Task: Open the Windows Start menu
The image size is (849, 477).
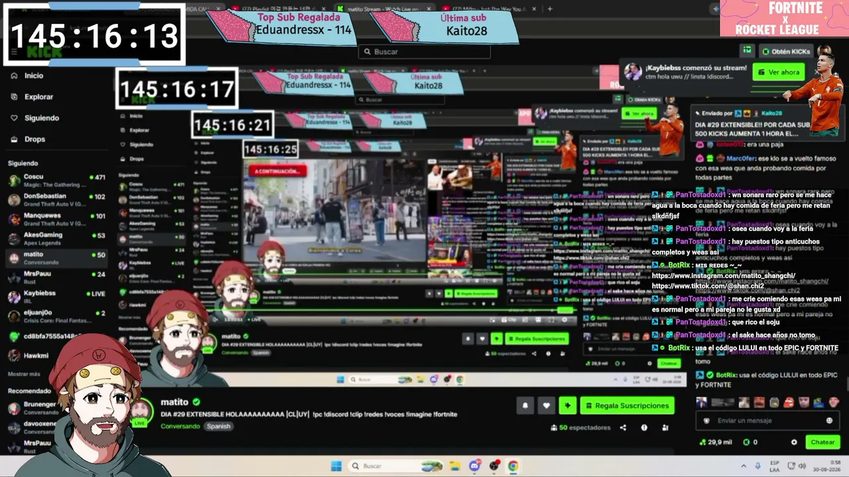Action: coord(336,466)
